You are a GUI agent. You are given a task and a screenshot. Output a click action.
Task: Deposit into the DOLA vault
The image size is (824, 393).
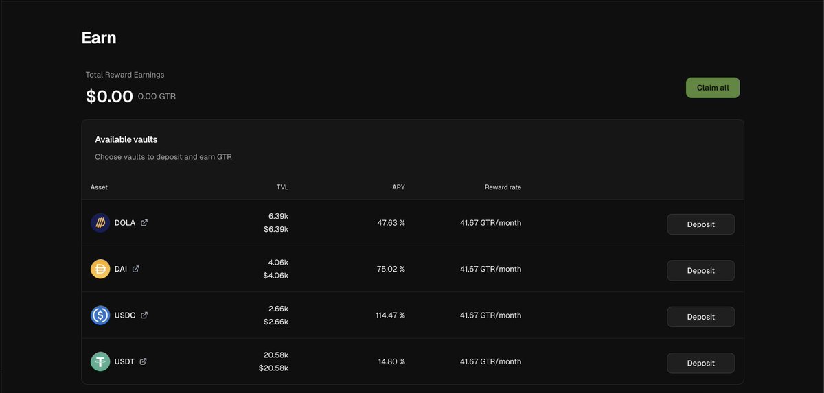pos(700,224)
